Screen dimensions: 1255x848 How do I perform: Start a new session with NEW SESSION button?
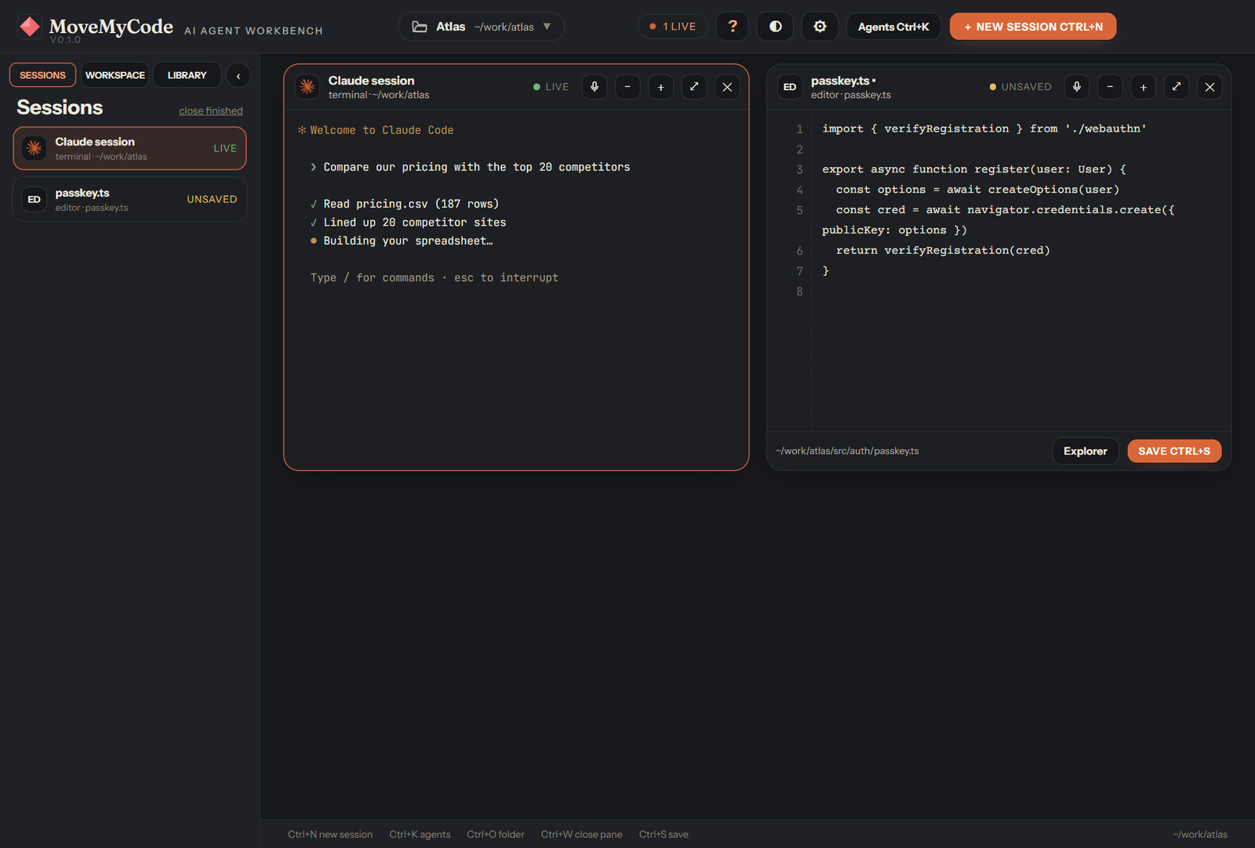pos(1033,27)
